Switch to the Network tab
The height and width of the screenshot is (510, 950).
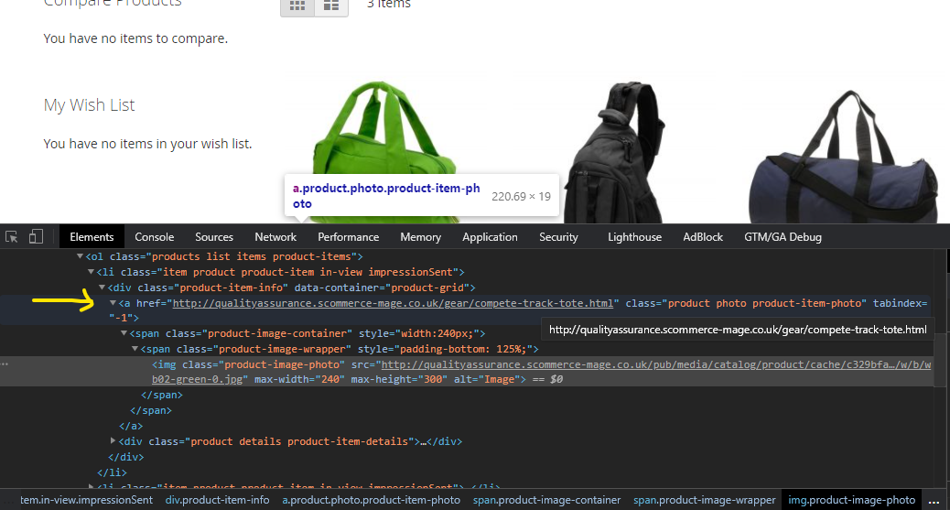coord(275,237)
